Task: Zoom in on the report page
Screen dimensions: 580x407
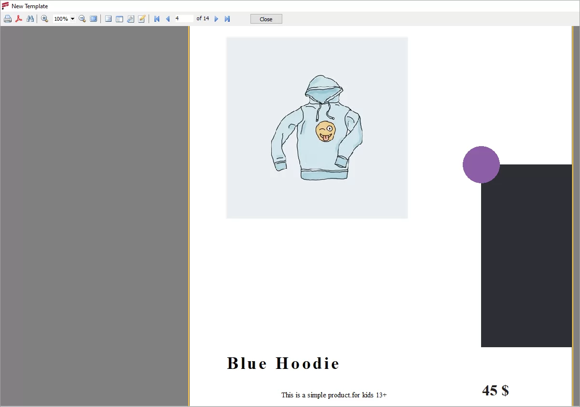Action: [44, 19]
